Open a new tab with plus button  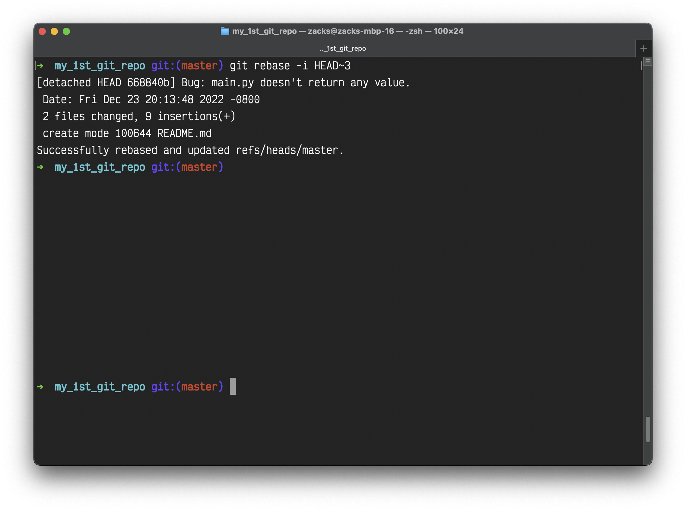click(x=643, y=49)
